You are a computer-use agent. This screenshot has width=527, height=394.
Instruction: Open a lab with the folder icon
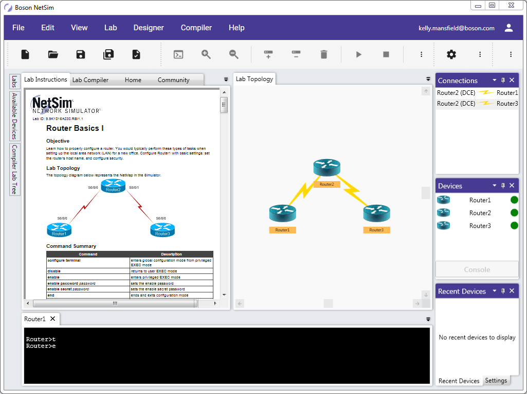pos(53,54)
